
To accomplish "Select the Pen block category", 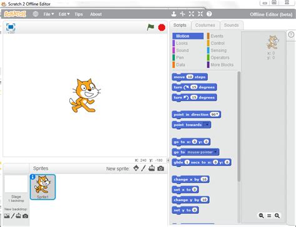I will 188,57.
